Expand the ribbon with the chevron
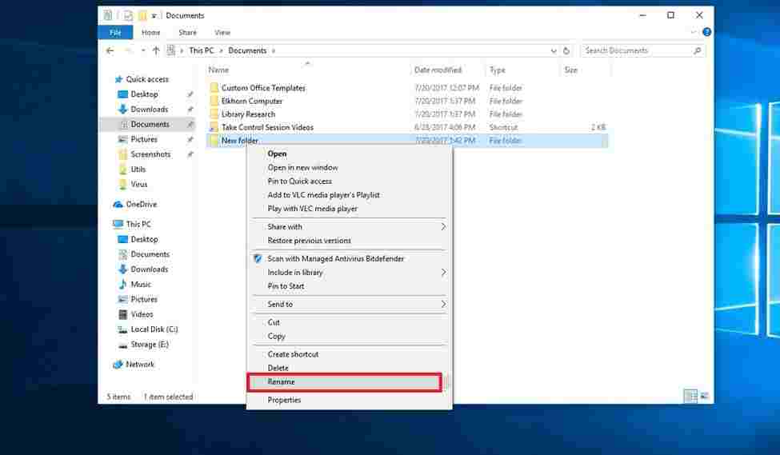This screenshot has height=455, width=780. coord(694,32)
